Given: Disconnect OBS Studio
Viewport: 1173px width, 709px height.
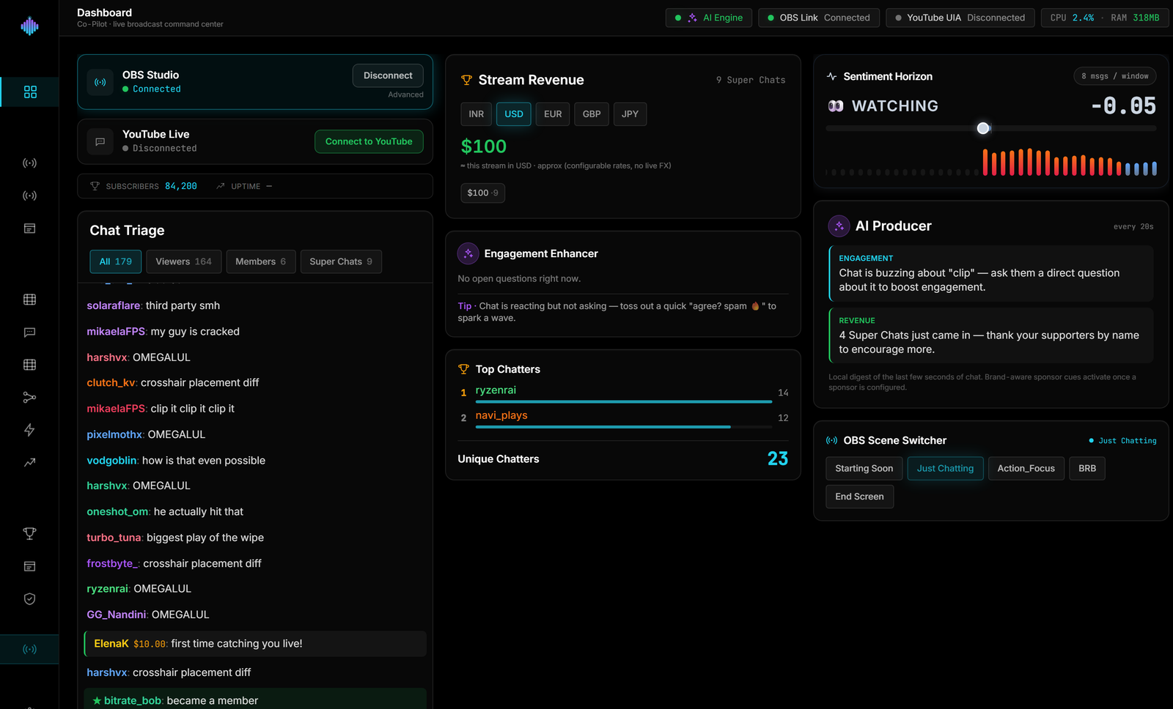Looking at the screenshot, I should (x=388, y=75).
